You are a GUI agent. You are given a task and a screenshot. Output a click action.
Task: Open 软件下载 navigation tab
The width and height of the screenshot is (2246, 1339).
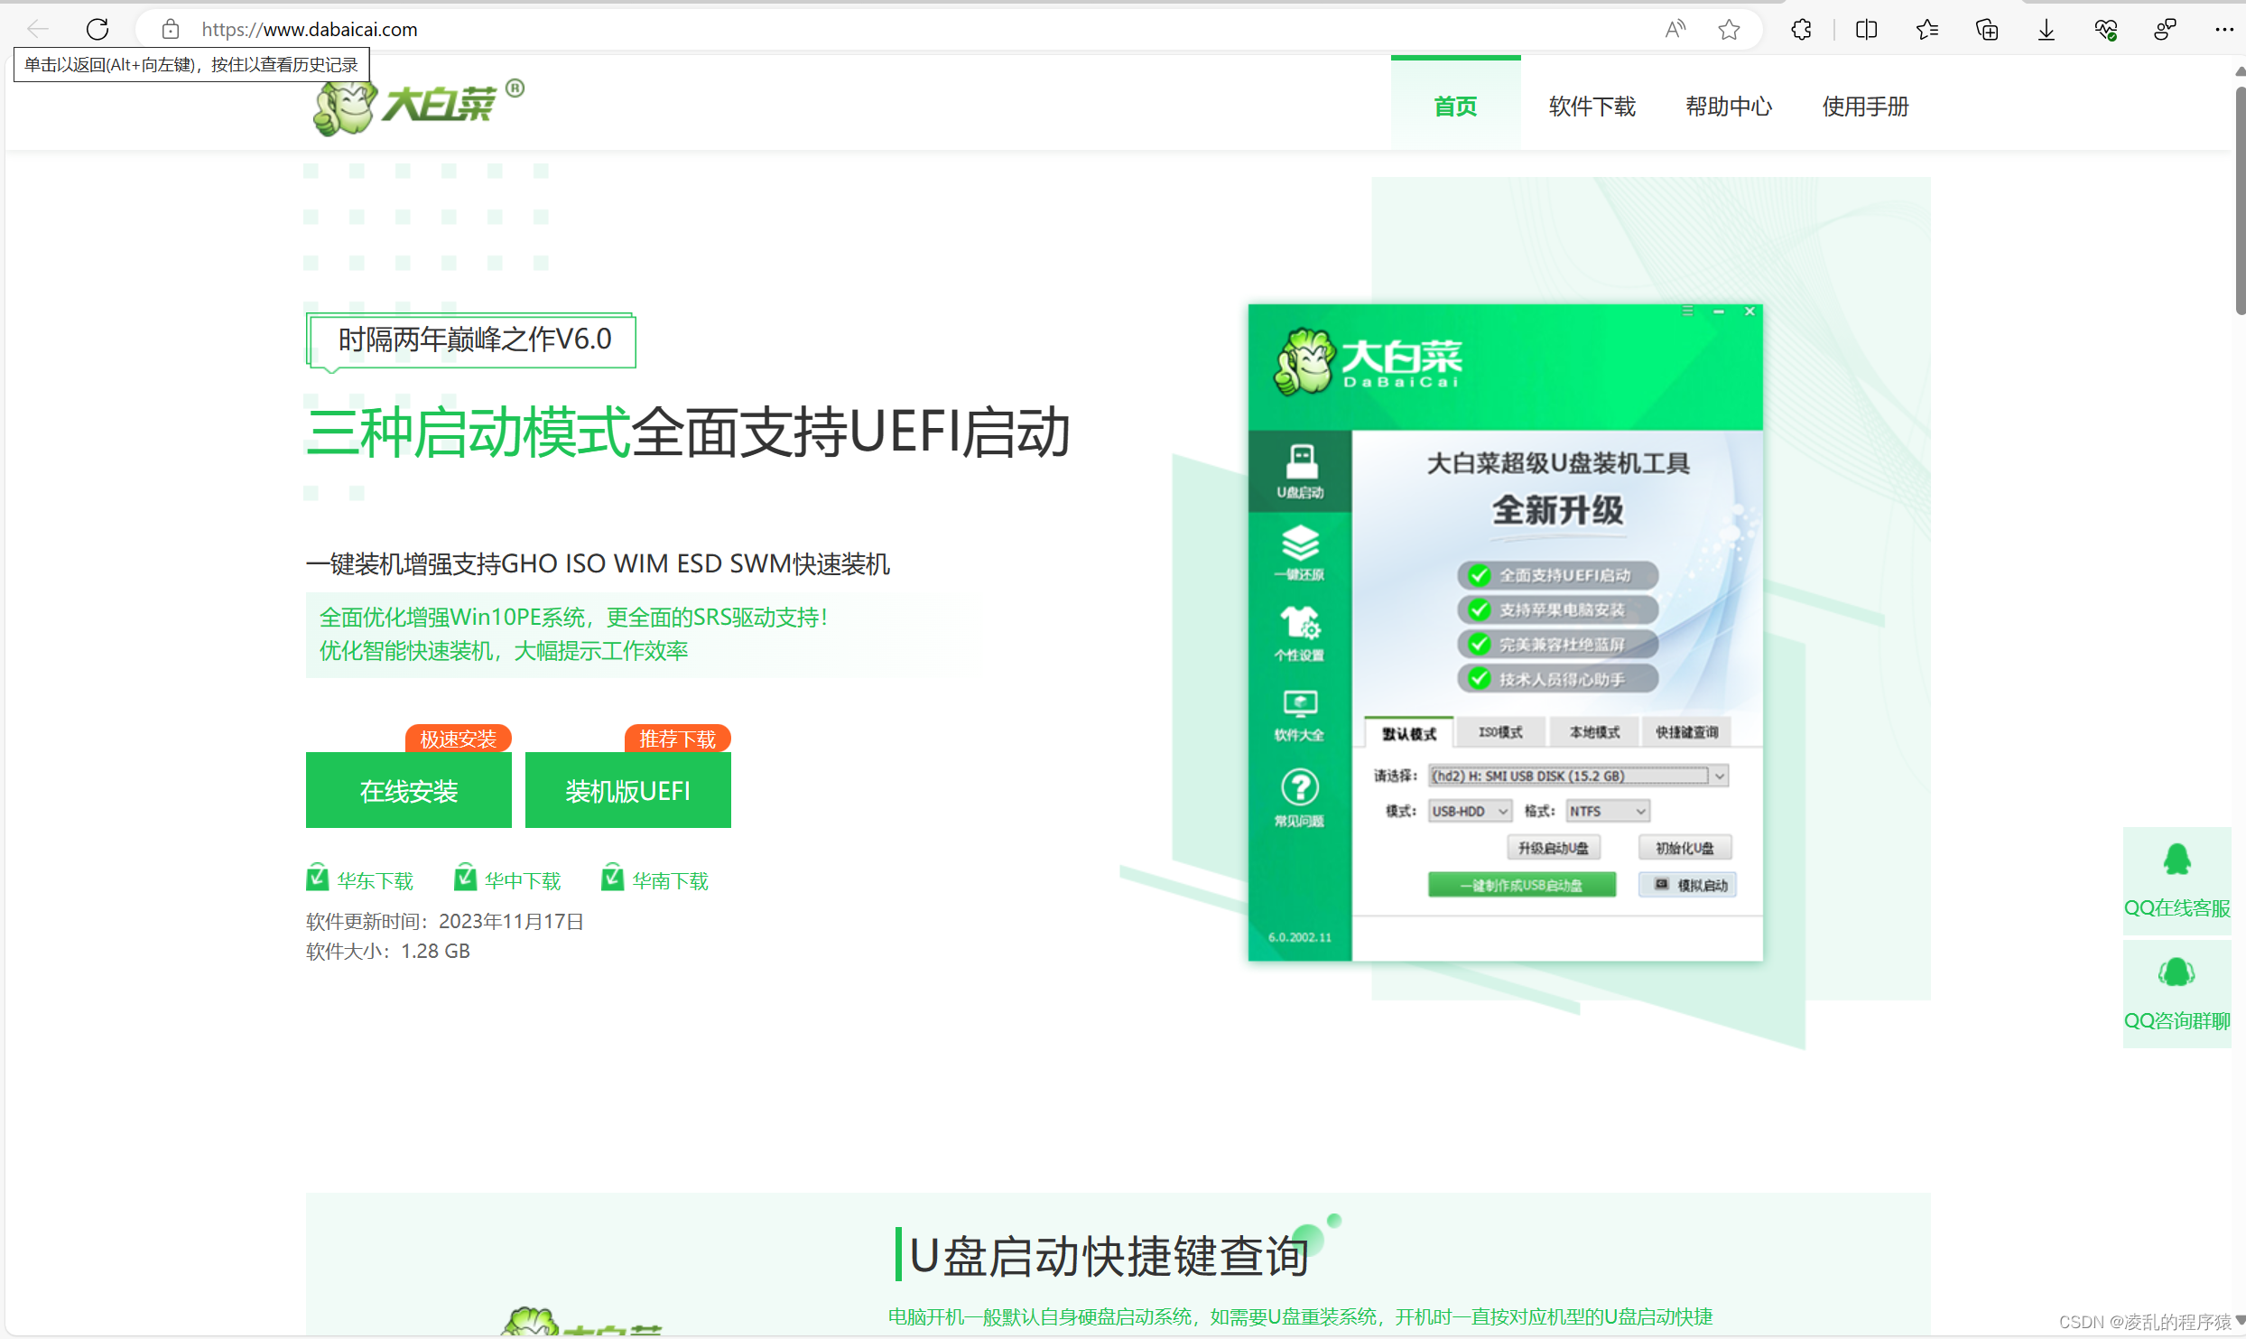coord(1592,107)
